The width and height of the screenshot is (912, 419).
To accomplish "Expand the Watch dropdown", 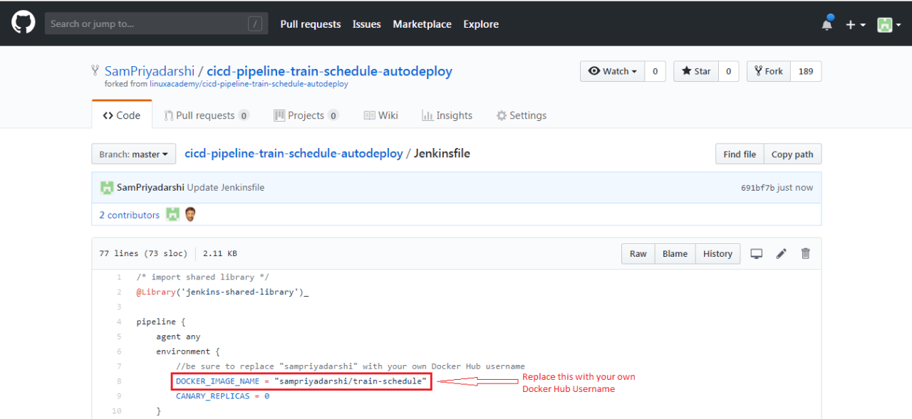I will tap(613, 71).
